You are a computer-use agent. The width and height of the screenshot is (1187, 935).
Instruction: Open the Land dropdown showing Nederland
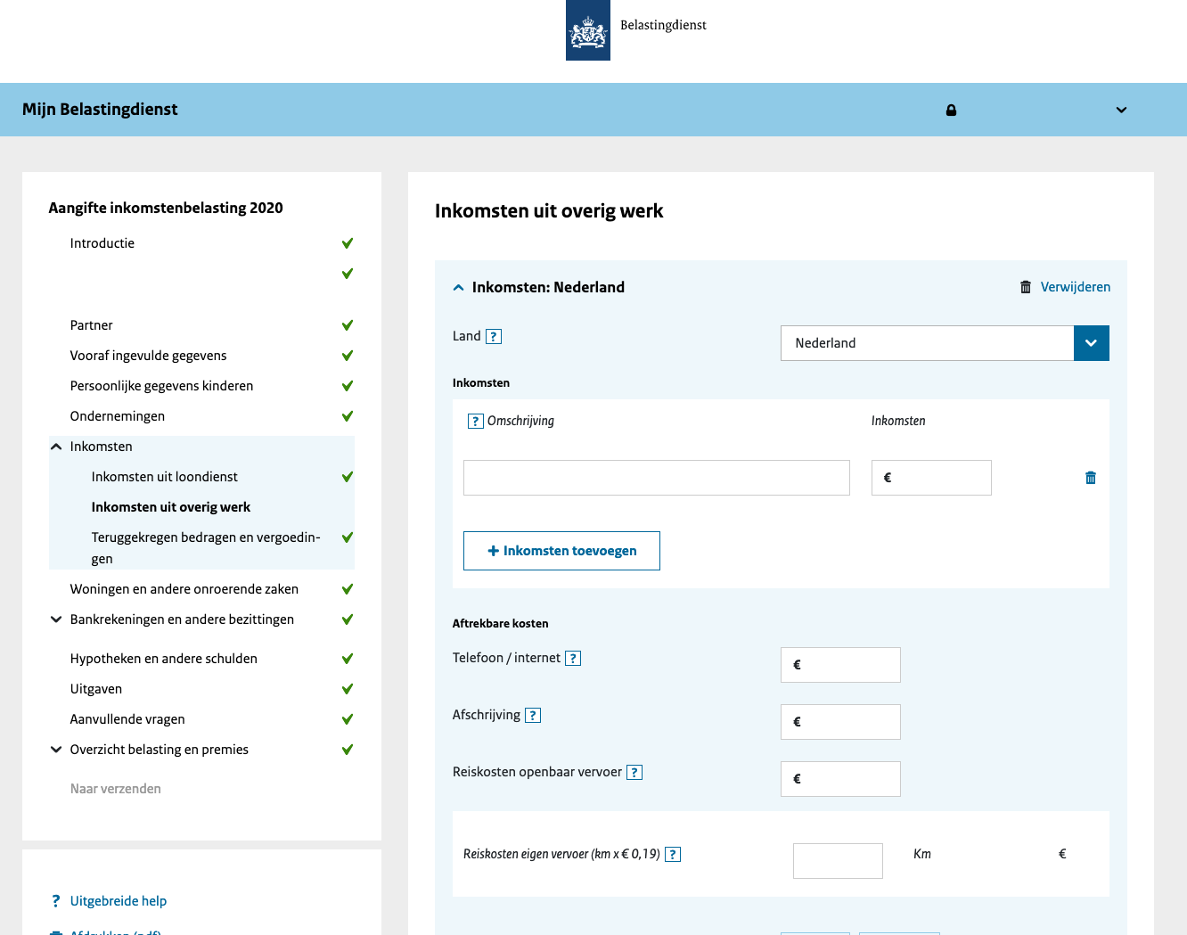click(x=1091, y=343)
